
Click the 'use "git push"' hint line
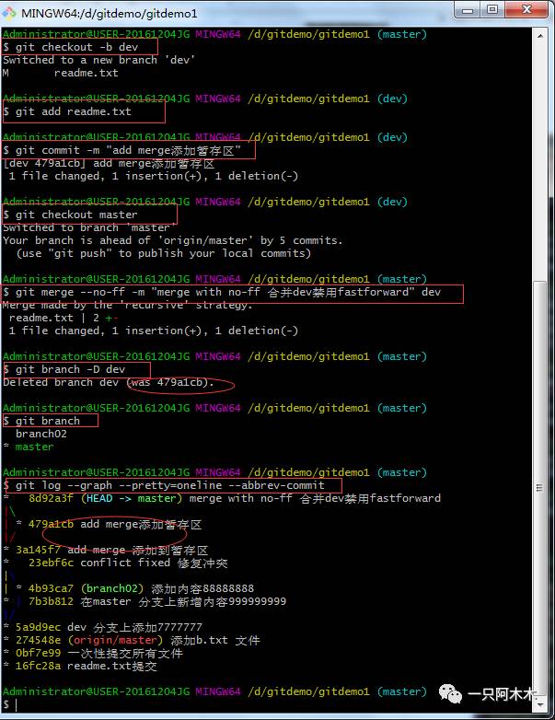point(164,253)
